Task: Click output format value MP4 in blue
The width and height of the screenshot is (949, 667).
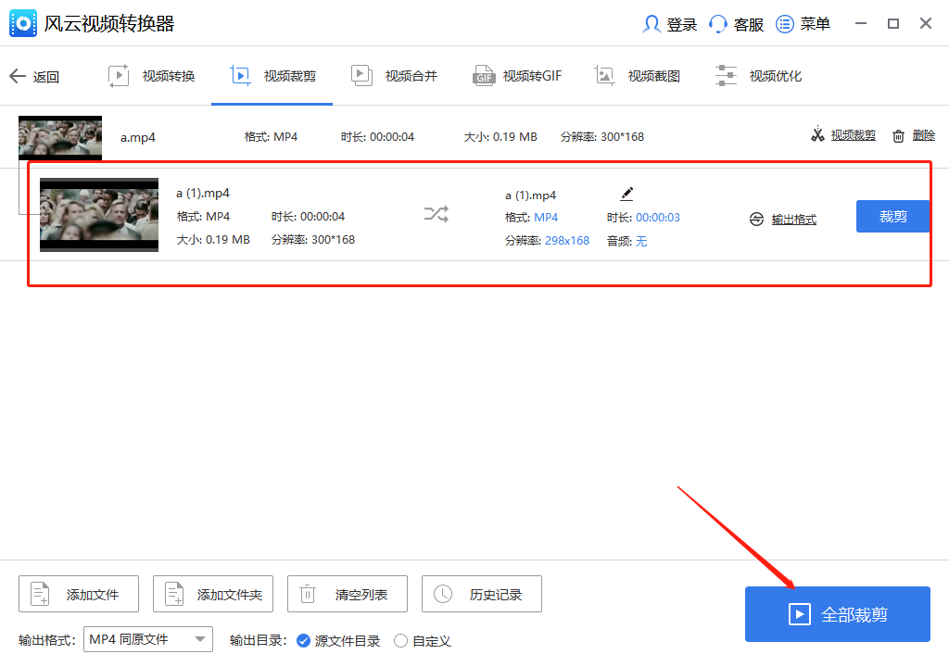Action: pyautogui.click(x=546, y=218)
